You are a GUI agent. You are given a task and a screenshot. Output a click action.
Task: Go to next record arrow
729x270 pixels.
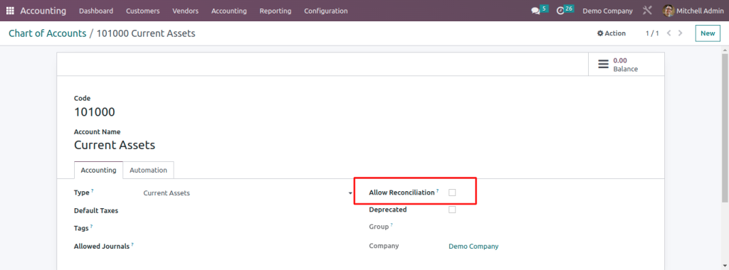pyautogui.click(x=681, y=33)
